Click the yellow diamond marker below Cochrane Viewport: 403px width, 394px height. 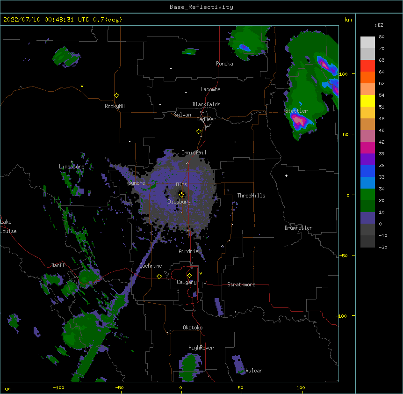click(x=159, y=276)
